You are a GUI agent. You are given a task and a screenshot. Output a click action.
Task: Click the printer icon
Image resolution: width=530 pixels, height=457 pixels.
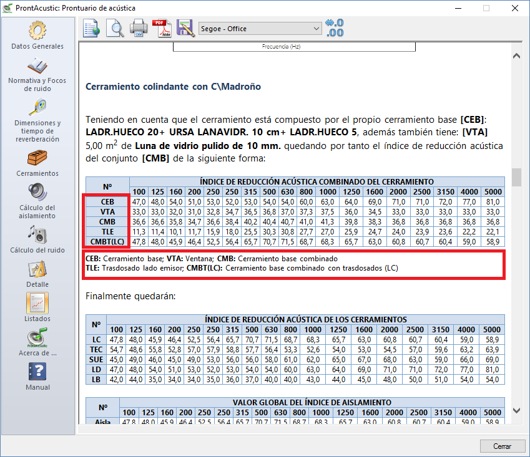coord(139,28)
